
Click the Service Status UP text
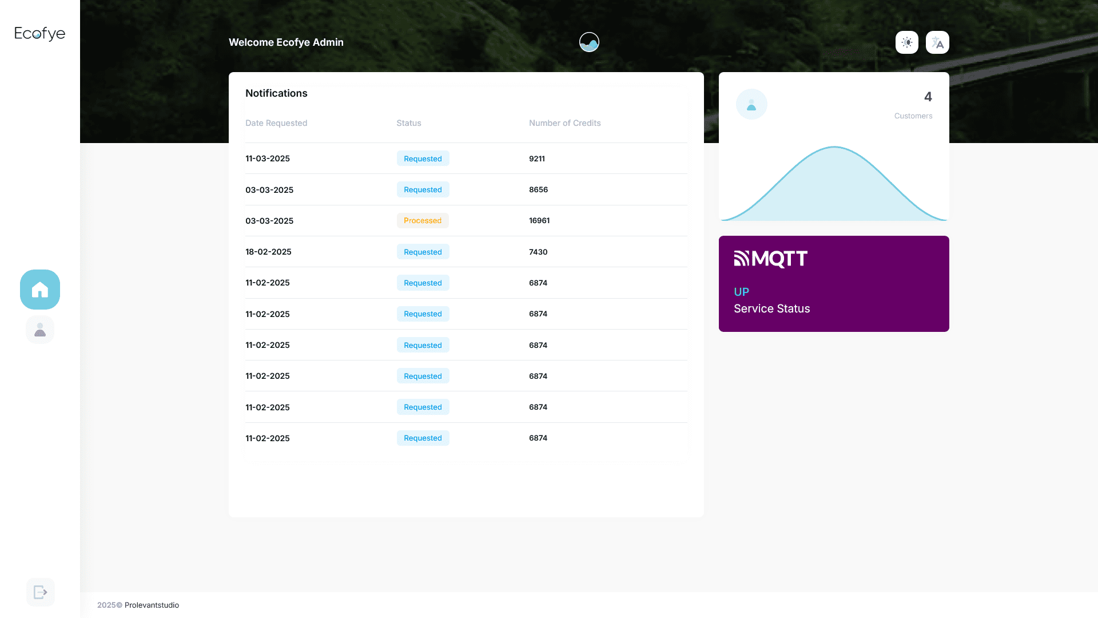point(741,292)
